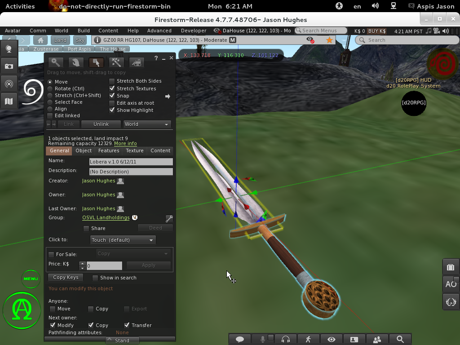Toggle the Snap checkbox
The image size is (460, 345).
112,96
